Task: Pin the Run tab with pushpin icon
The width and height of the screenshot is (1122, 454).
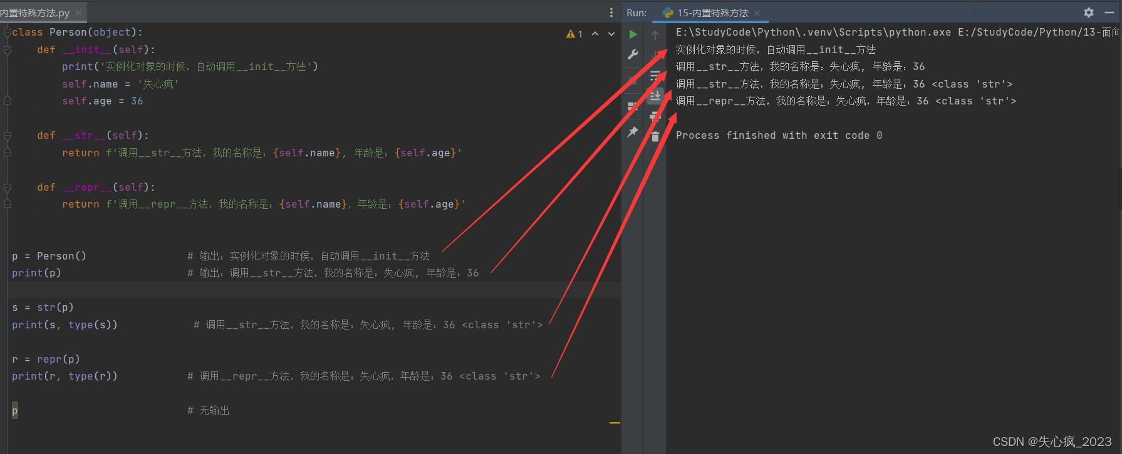Action: click(633, 132)
